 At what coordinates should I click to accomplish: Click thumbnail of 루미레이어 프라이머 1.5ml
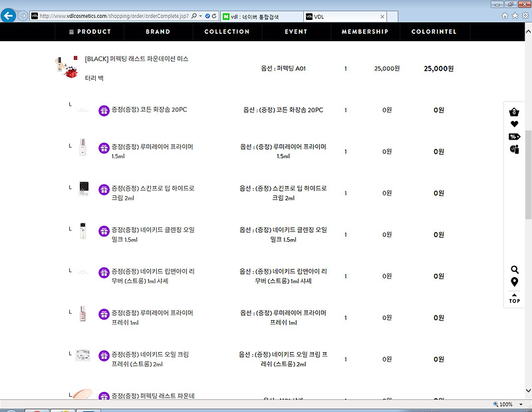pyautogui.click(x=82, y=147)
